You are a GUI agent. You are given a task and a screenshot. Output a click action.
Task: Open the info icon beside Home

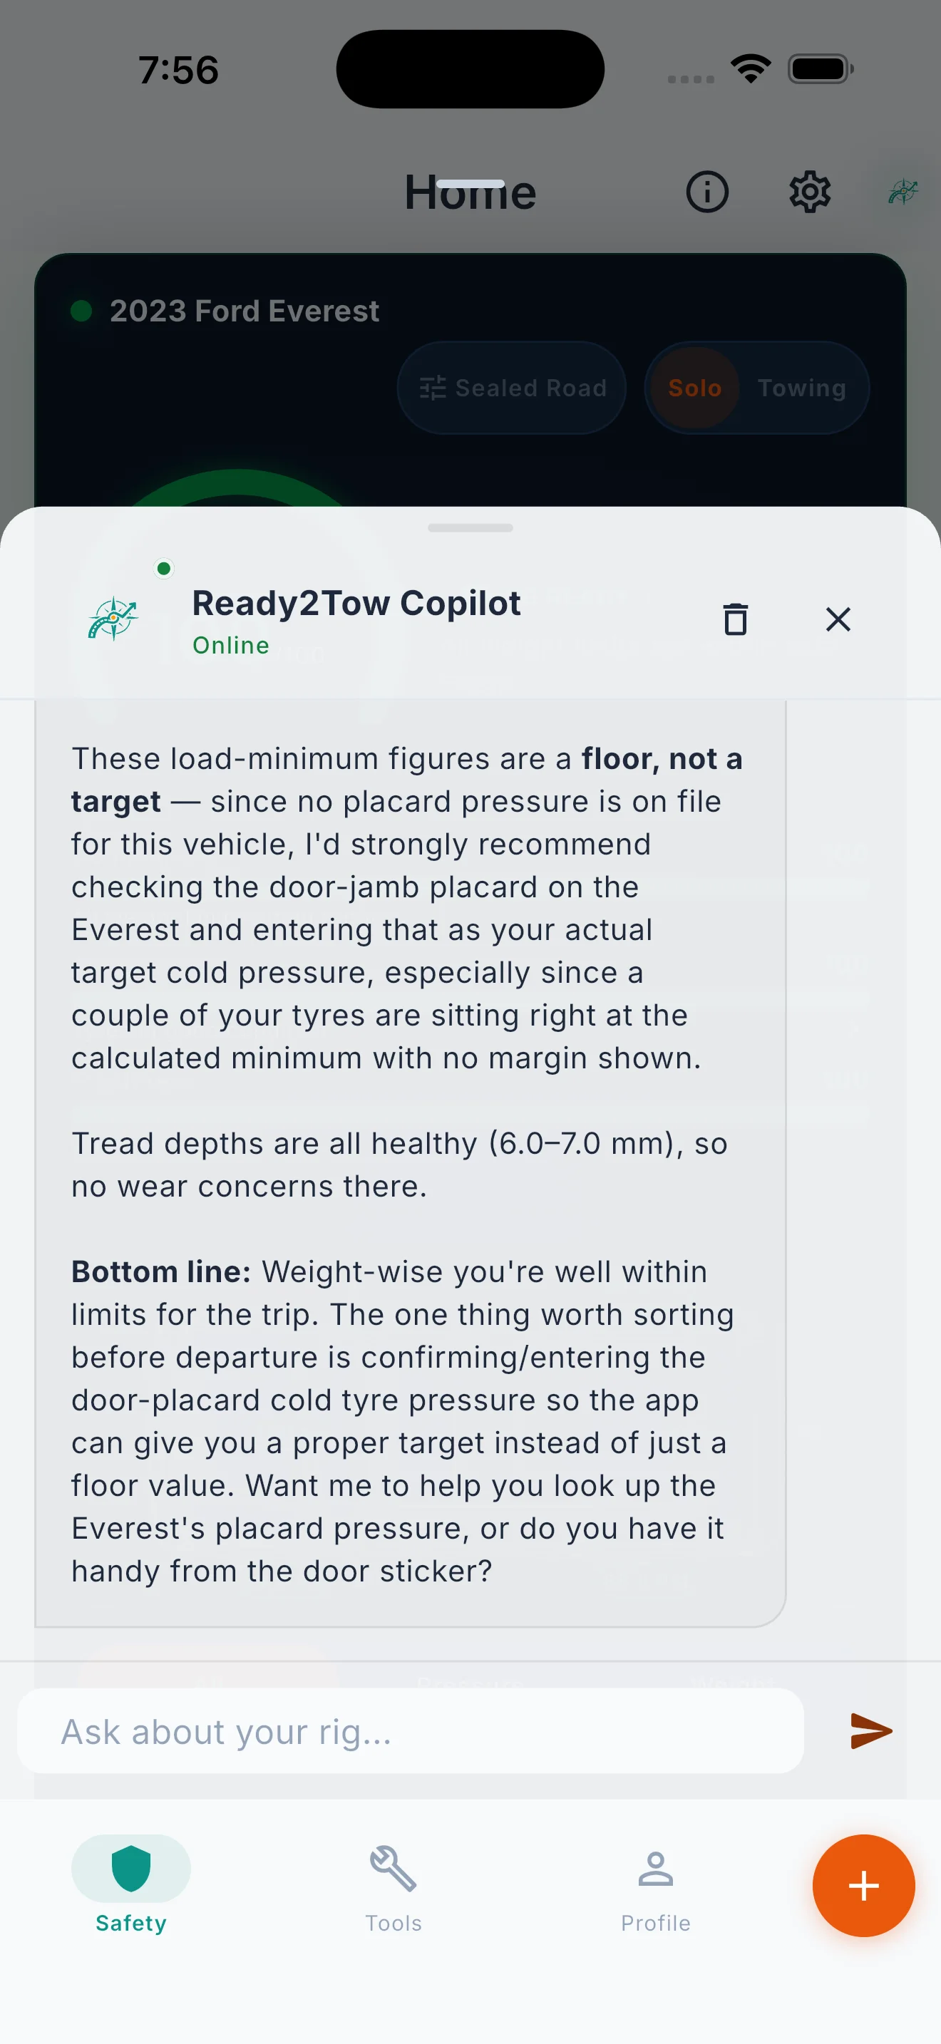tap(707, 191)
